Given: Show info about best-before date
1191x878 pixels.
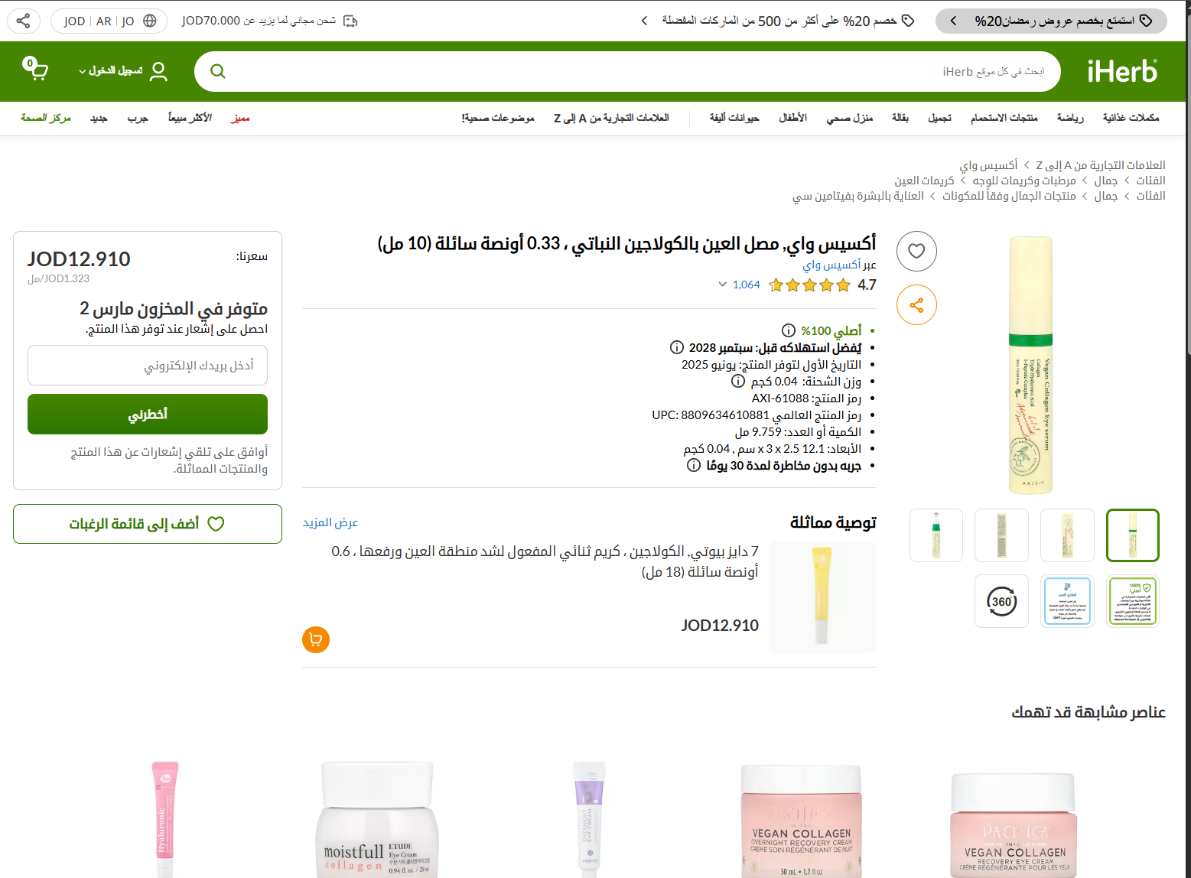Looking at the screenshot, I should coord(677,347).
